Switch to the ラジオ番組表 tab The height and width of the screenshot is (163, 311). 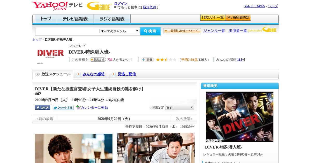coord(112,19)
